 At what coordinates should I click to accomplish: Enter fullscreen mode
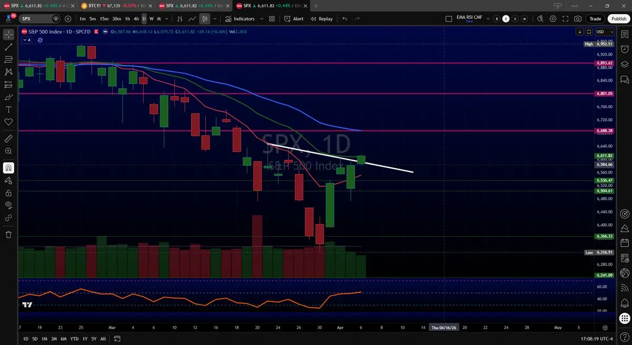[565, 19]
